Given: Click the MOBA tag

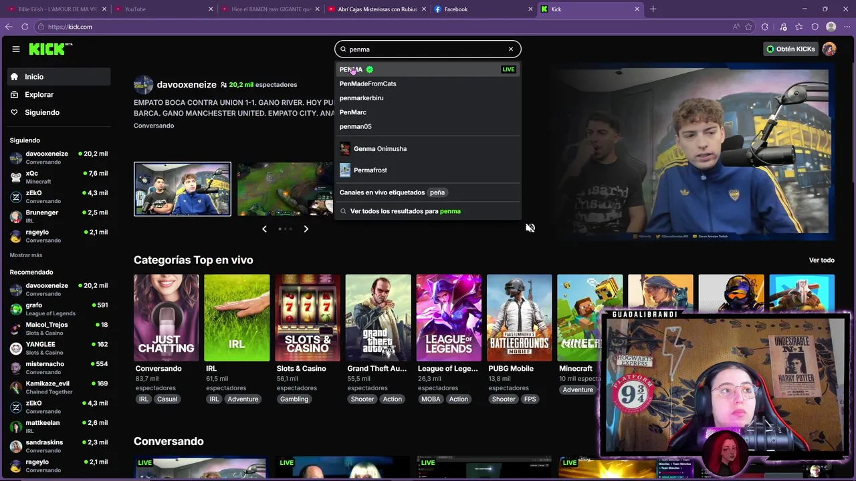Looking at the screenshot, I should pos(431,399).
